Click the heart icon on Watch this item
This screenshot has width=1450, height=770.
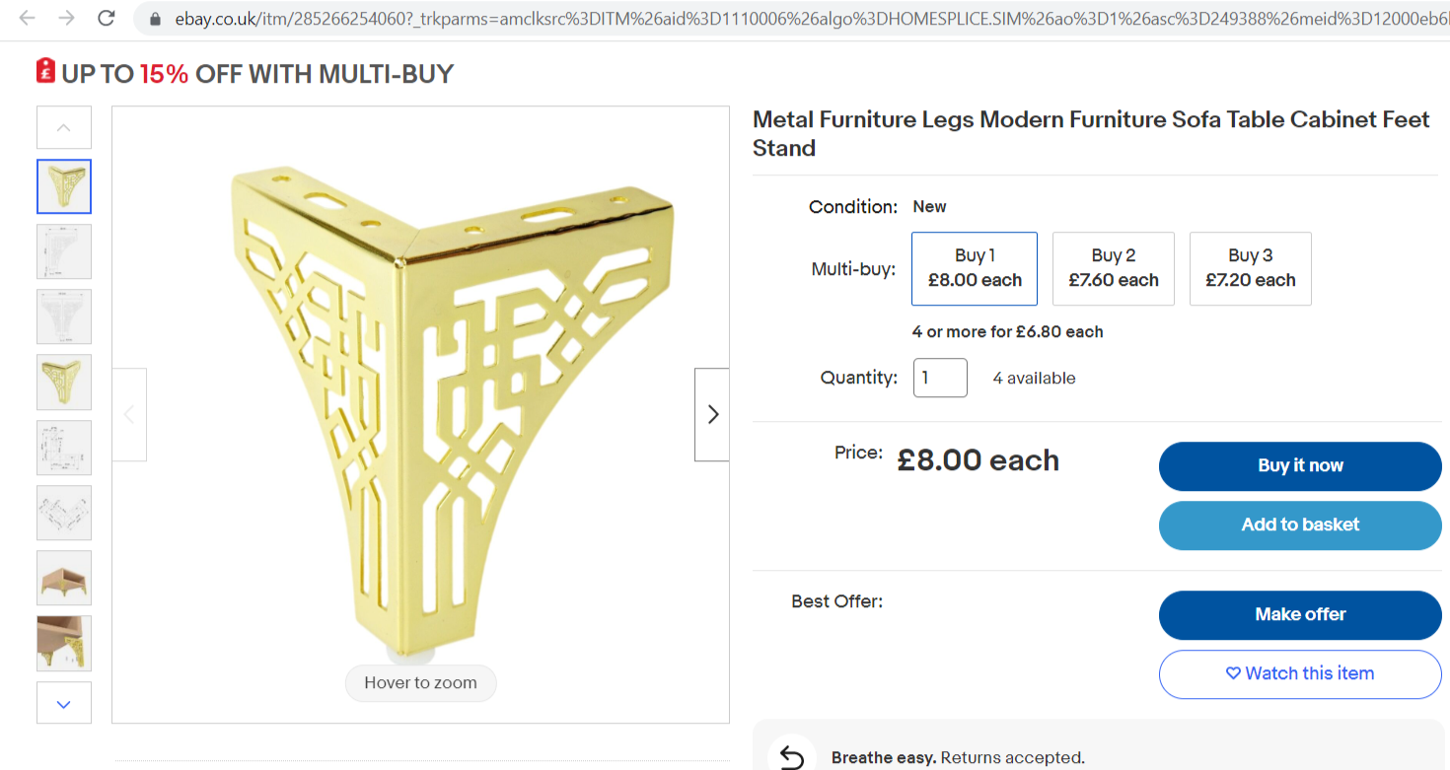point(1234,673)
